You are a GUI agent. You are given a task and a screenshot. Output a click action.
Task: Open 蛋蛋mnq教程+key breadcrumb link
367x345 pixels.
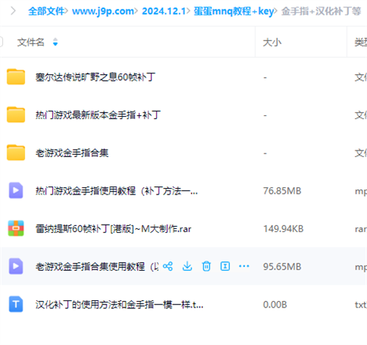233,11
